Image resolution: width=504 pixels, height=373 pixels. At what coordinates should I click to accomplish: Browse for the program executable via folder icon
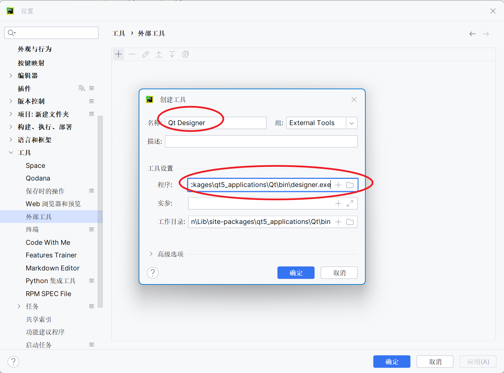(350, 185)
